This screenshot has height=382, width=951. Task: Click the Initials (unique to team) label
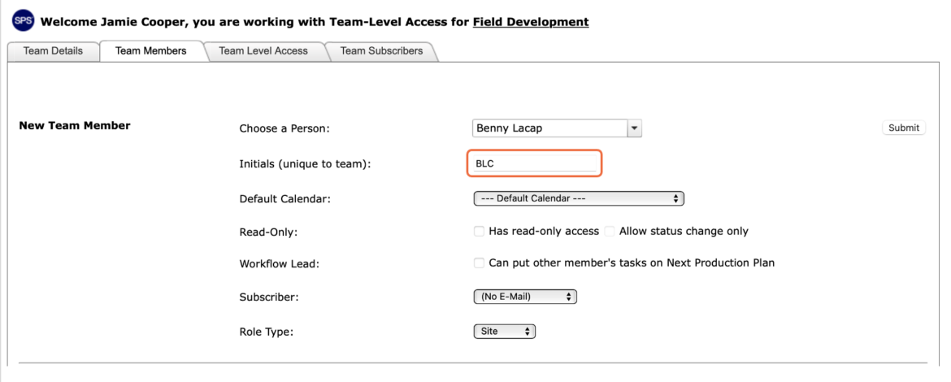click(x=305, y=164)
